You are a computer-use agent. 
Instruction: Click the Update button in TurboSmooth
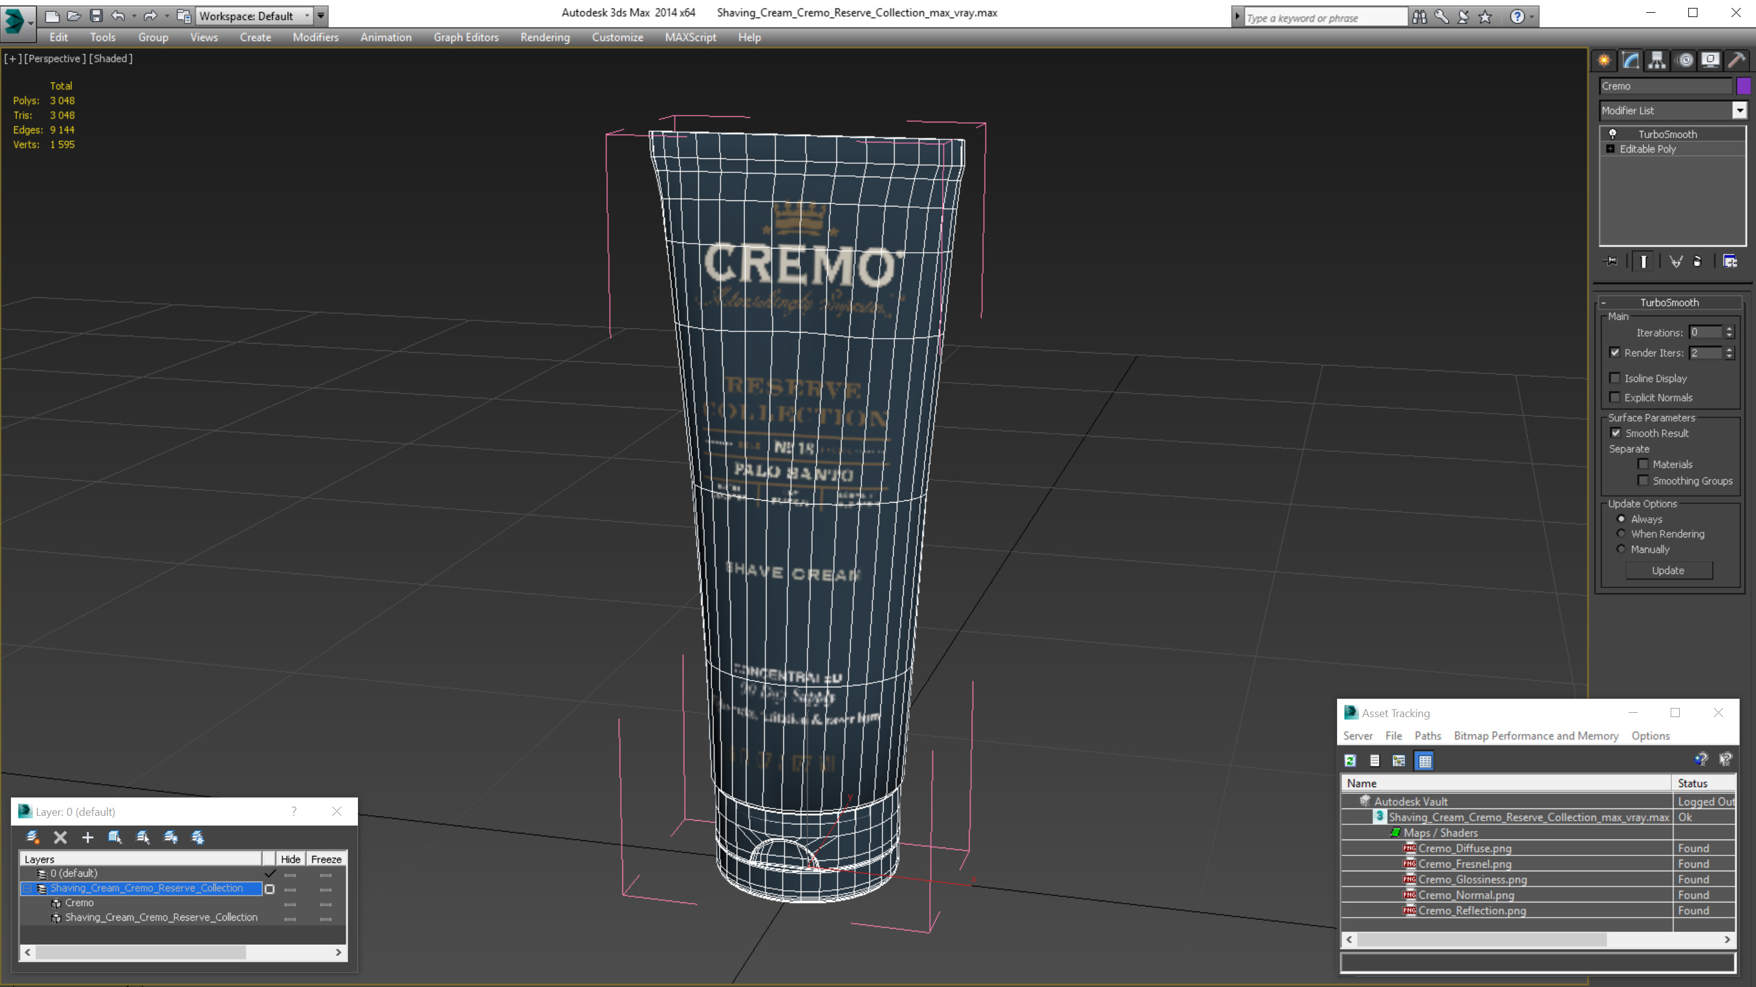coord(1668,571)
